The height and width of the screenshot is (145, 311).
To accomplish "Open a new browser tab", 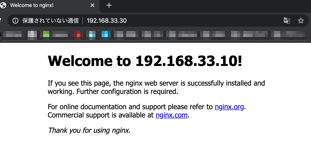I will pyautogui.click(x=109, y=5).
